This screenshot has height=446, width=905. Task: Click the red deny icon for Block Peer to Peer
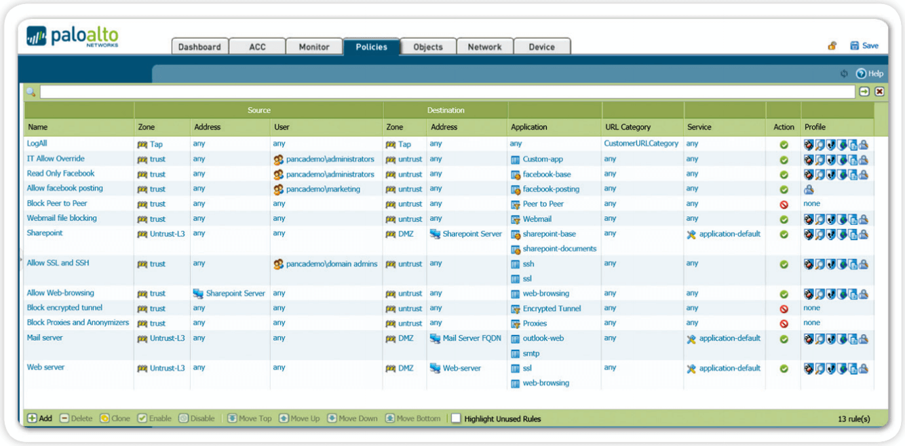[784, 204]
